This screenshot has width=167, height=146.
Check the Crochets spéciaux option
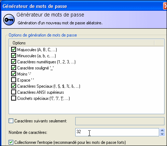coord(14,98)
